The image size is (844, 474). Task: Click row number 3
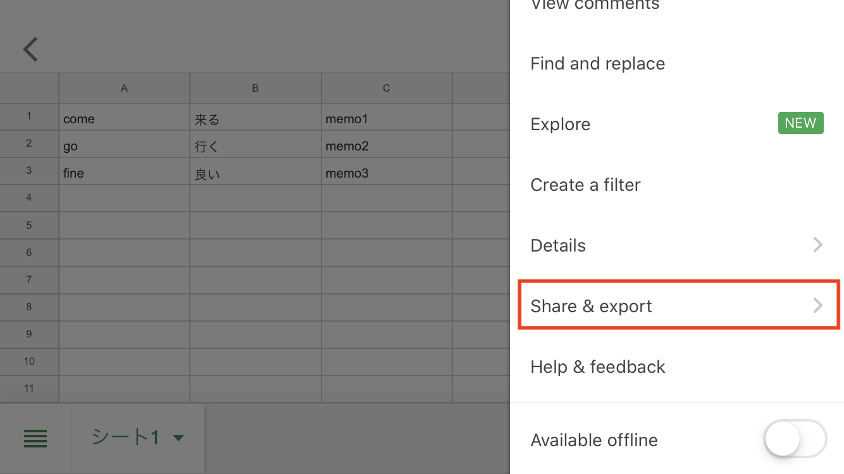tap(29, 171)
